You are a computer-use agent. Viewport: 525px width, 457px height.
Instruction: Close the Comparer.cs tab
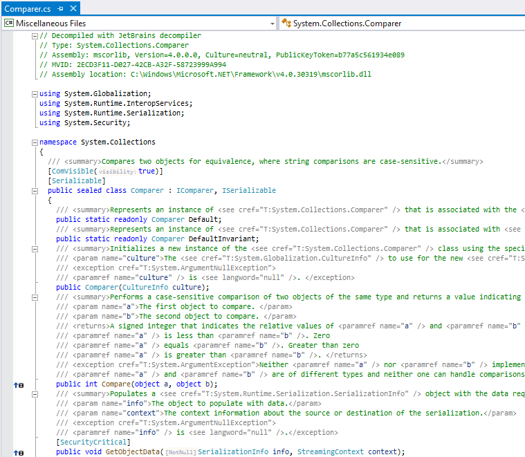coord(72,8)
